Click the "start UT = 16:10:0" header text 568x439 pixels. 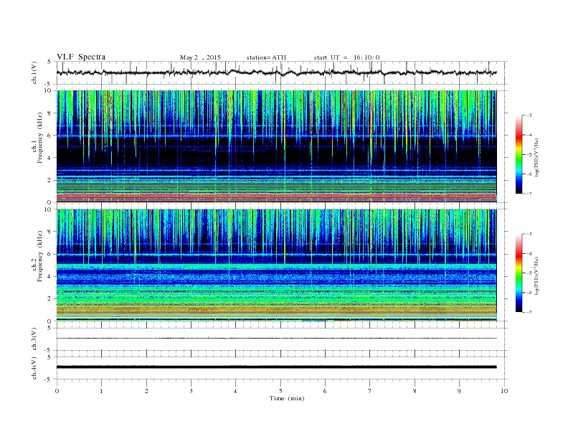[x=346, y=57]
